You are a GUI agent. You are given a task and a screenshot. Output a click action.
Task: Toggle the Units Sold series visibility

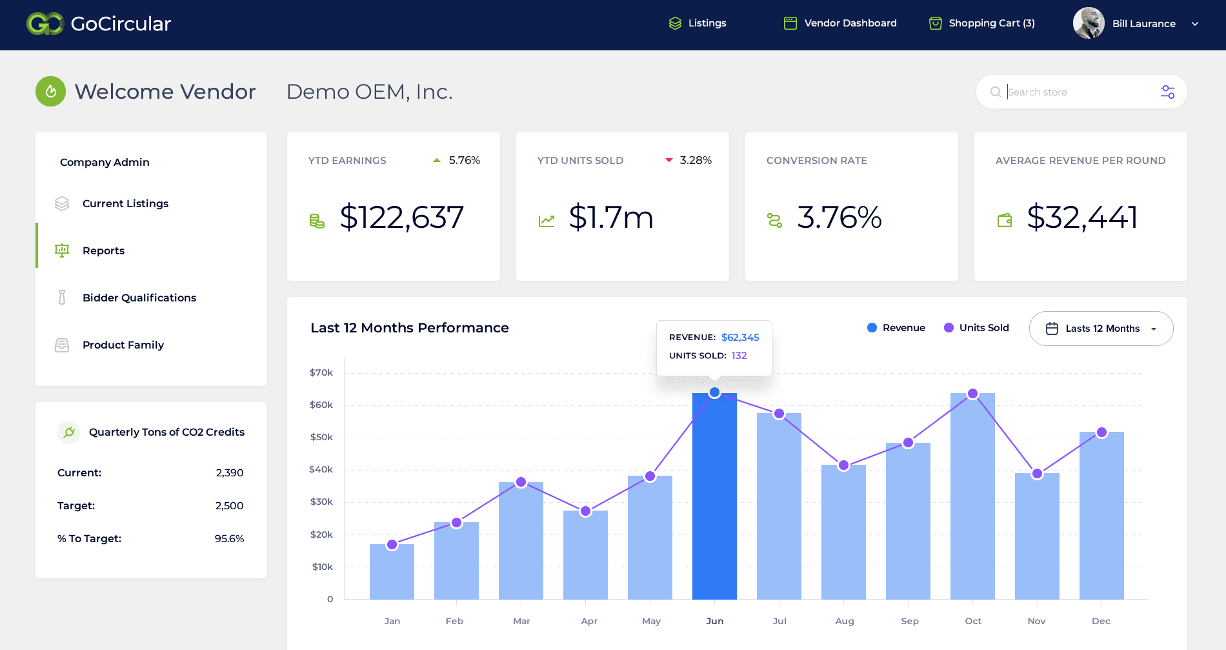point(976,327)
